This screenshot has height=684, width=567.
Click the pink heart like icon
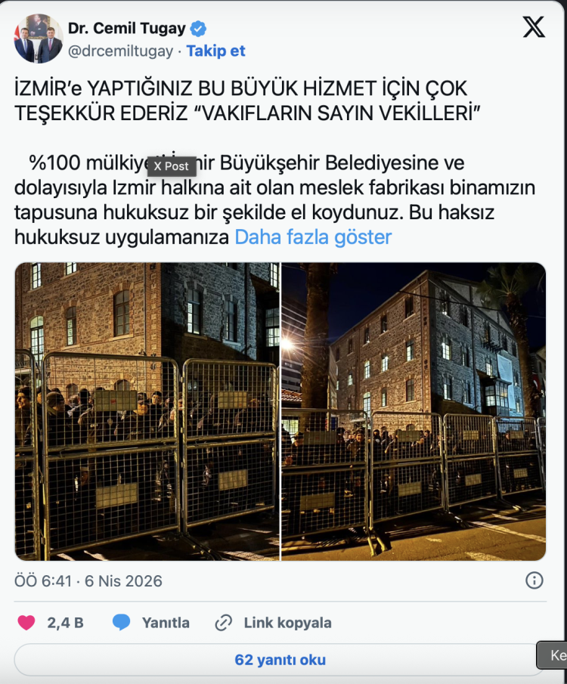click(26, 623)
